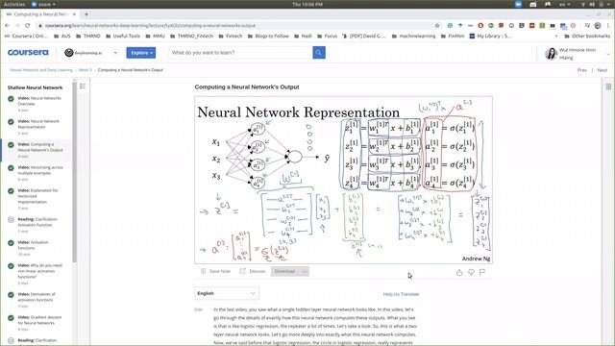Screen dimensions: 615x346
Task: Open the Other bookmarks folder
Action: click(587, 37)
